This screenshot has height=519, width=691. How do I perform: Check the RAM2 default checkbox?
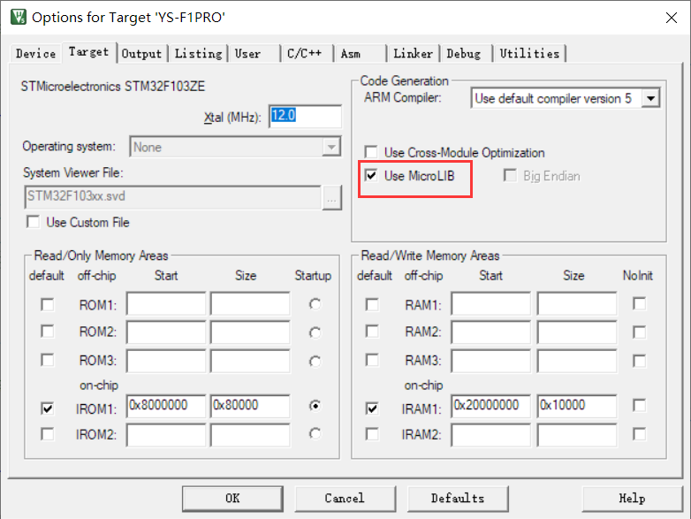coord(372,332)
